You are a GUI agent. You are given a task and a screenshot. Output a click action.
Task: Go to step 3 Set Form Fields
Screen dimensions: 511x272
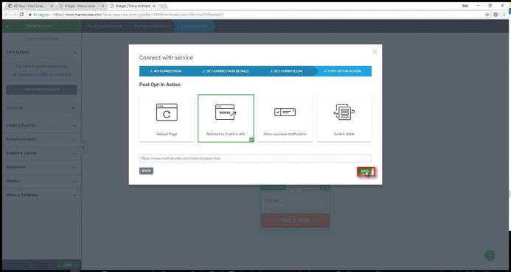point(286,71)
